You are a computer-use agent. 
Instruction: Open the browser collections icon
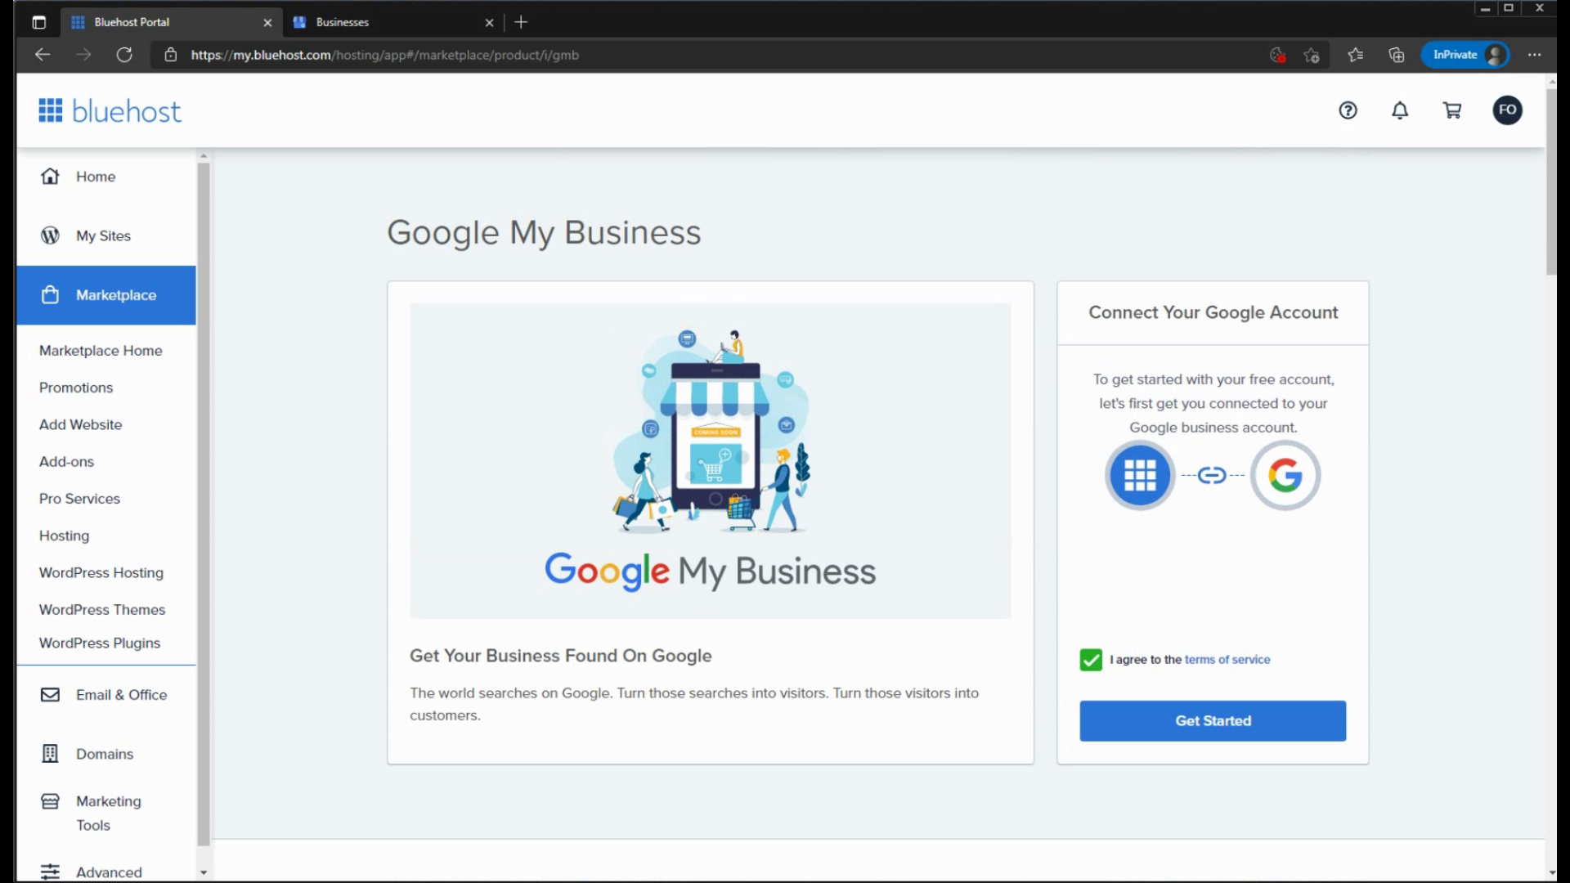pos(1397,55)
